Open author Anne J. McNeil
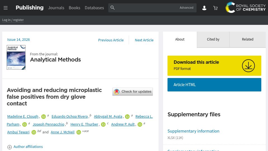Screen dimensions: 268x151 [63, 132]
